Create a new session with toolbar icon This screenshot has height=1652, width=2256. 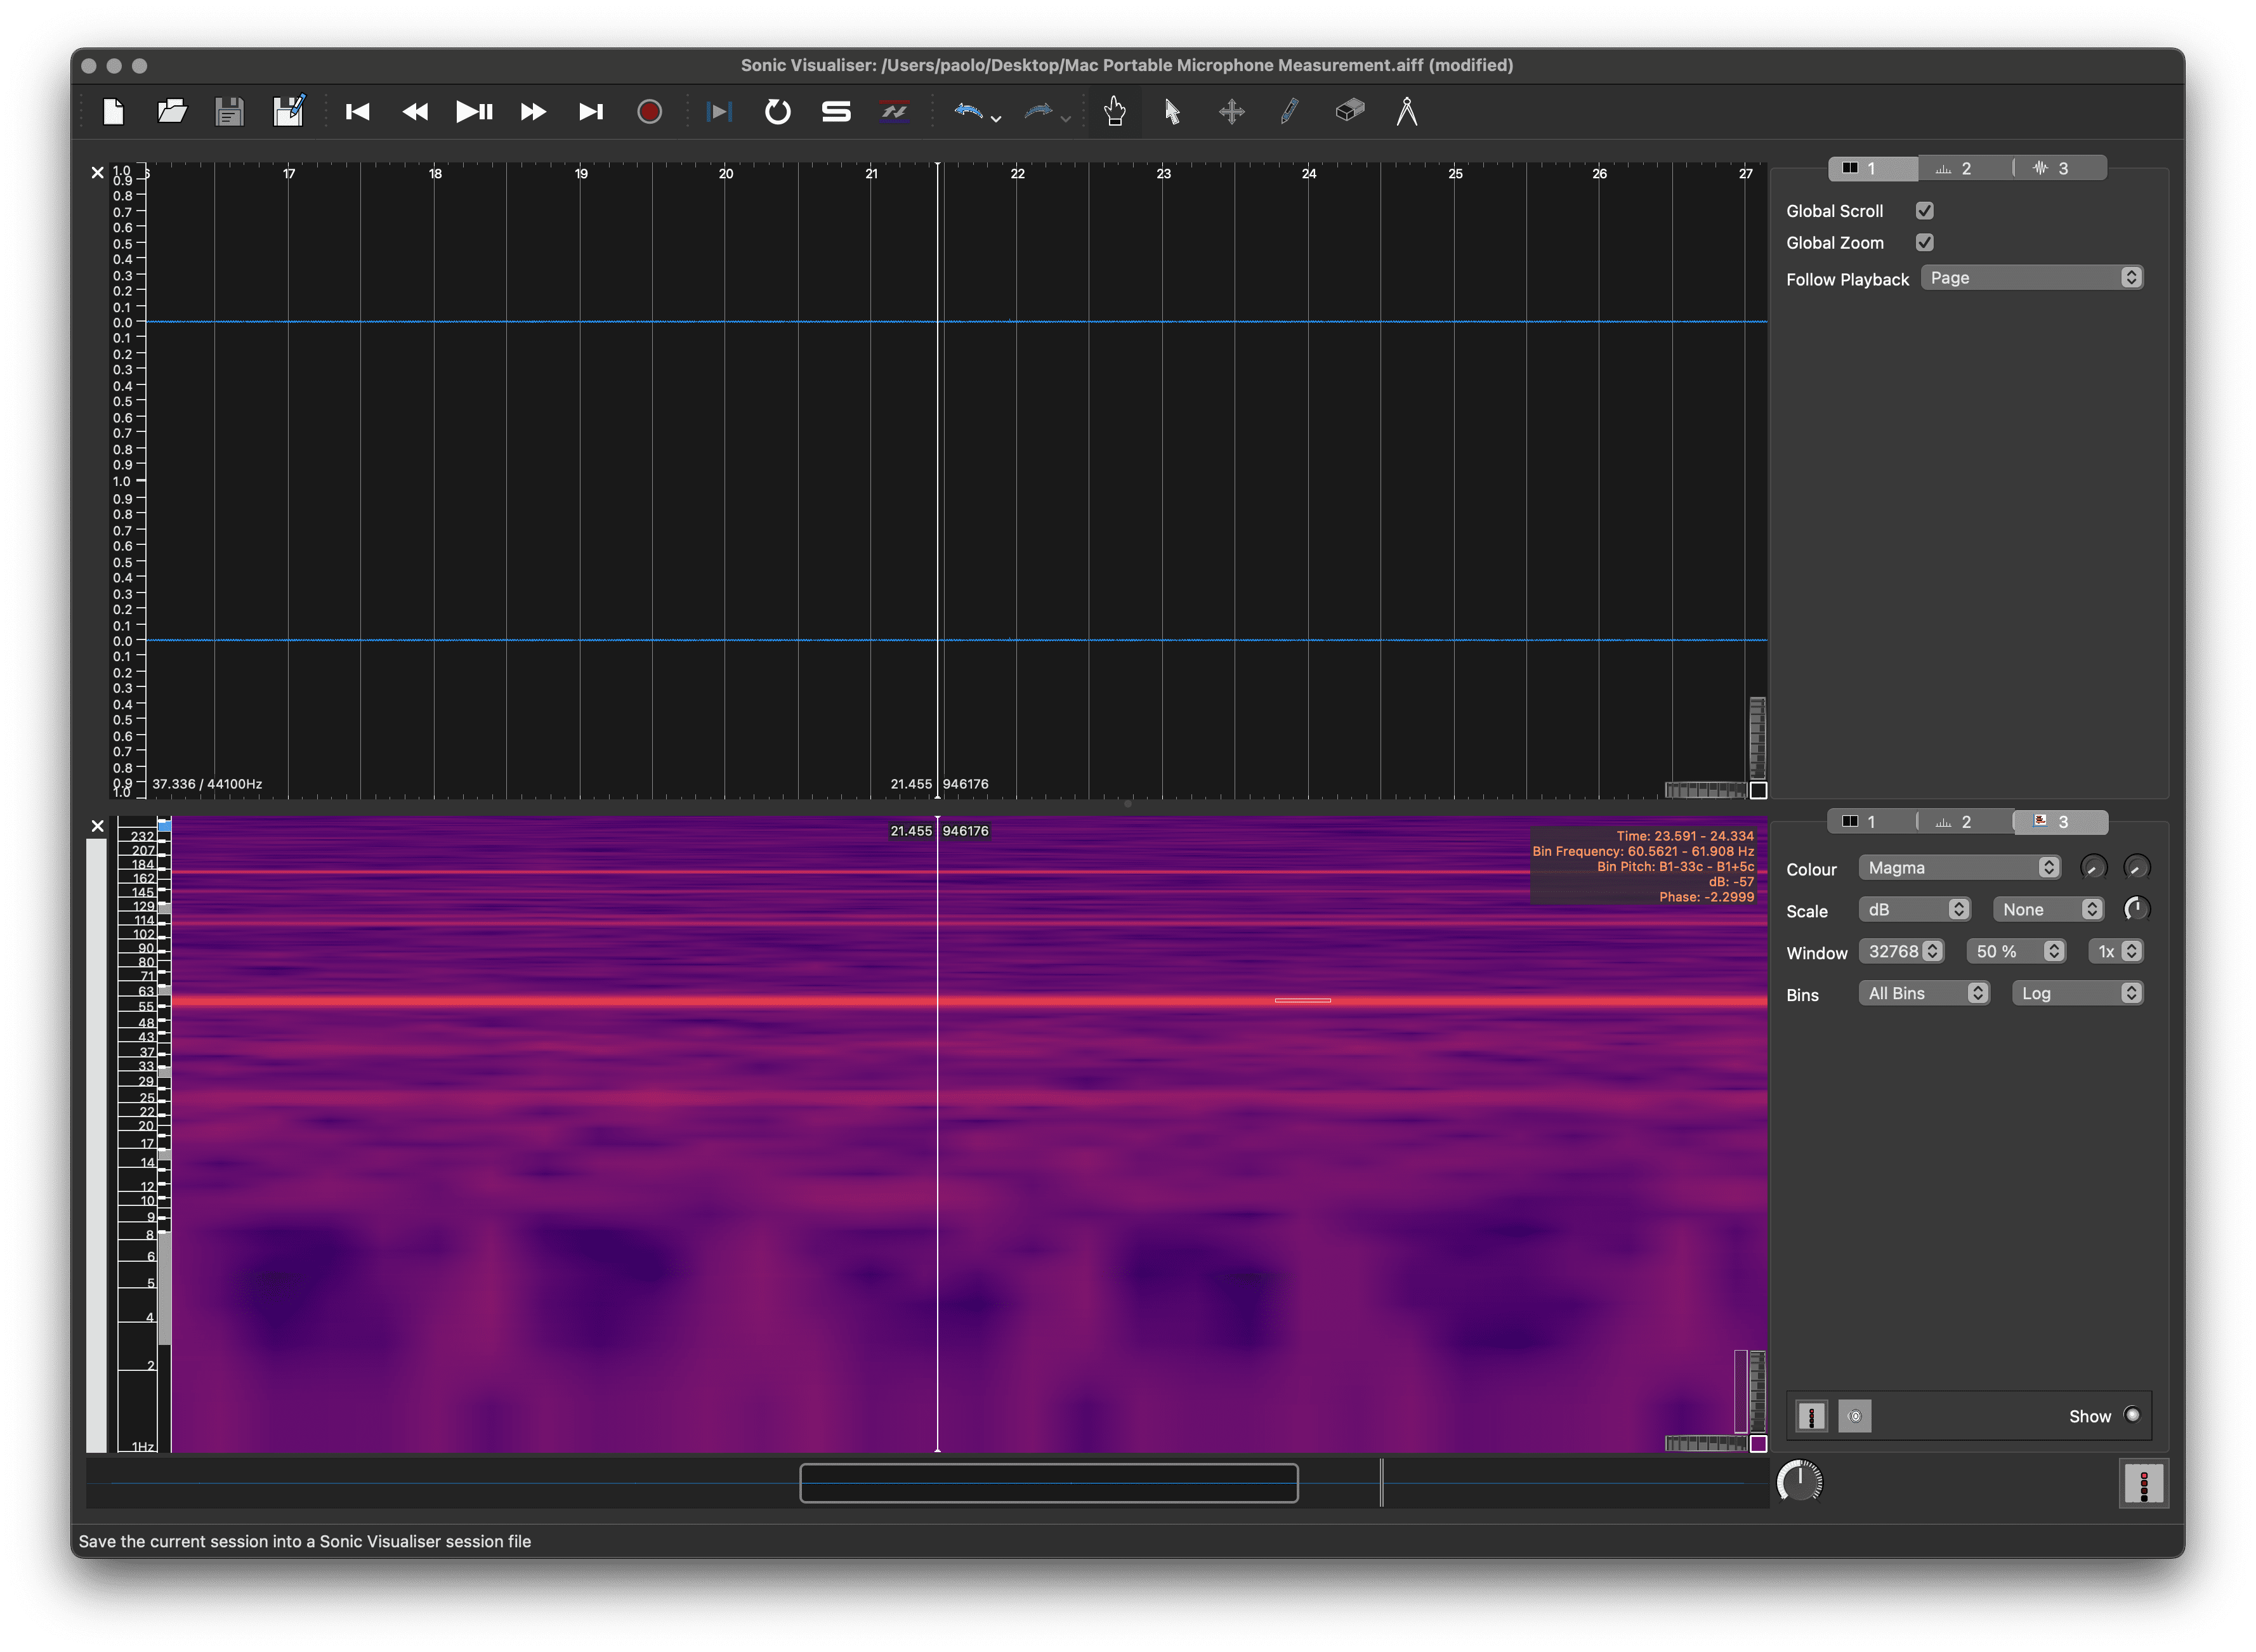(x=113, y=111)
